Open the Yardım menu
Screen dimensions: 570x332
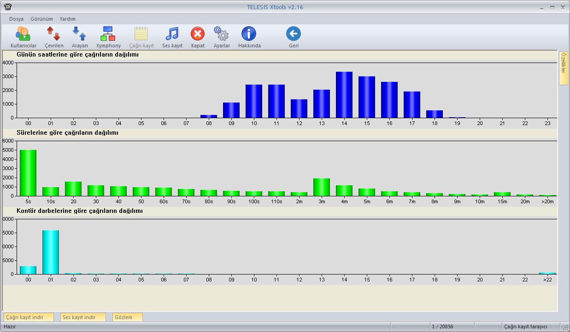pos(67,19)
